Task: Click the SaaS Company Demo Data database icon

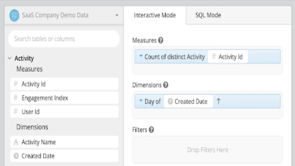Action: point(14,15)
